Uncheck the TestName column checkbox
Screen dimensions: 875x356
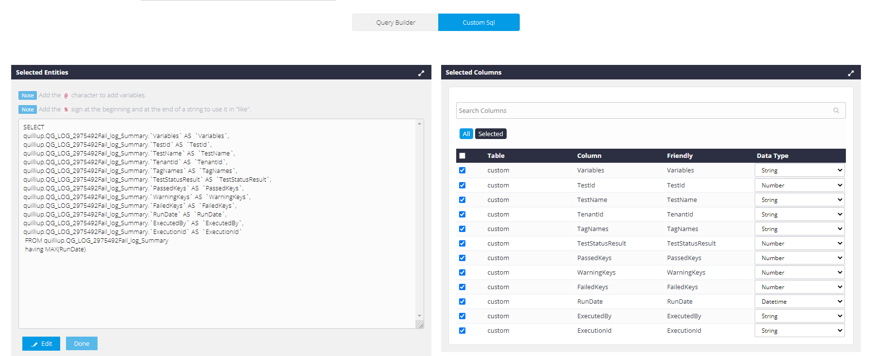[462, 200]
